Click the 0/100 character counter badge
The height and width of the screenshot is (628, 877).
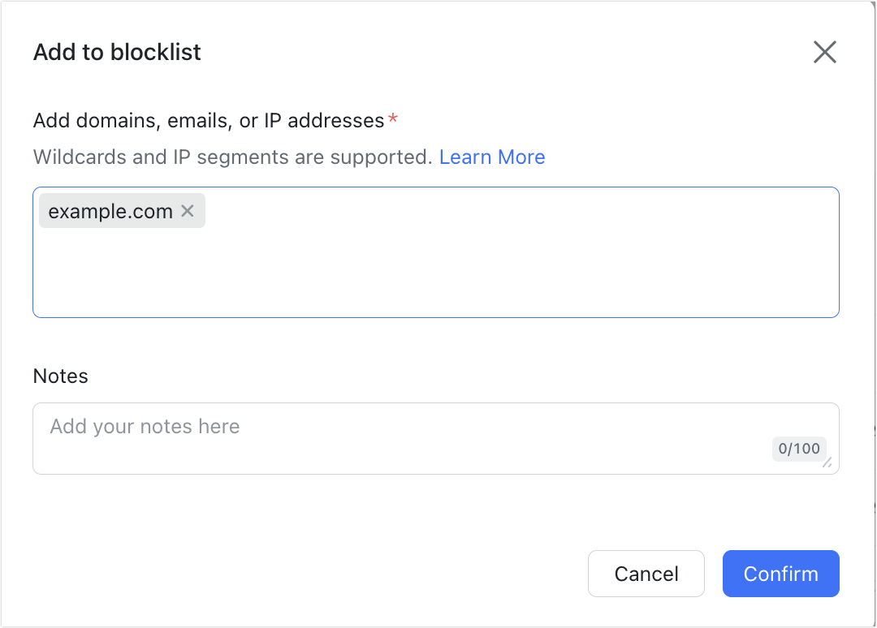[799, 449]
